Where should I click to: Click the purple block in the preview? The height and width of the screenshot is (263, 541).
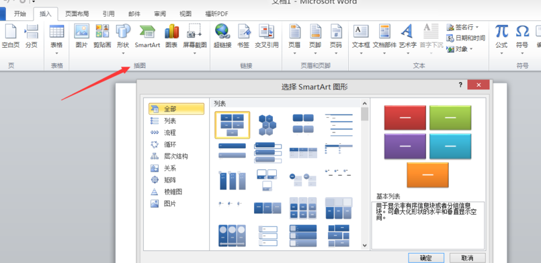click(405, 147)
